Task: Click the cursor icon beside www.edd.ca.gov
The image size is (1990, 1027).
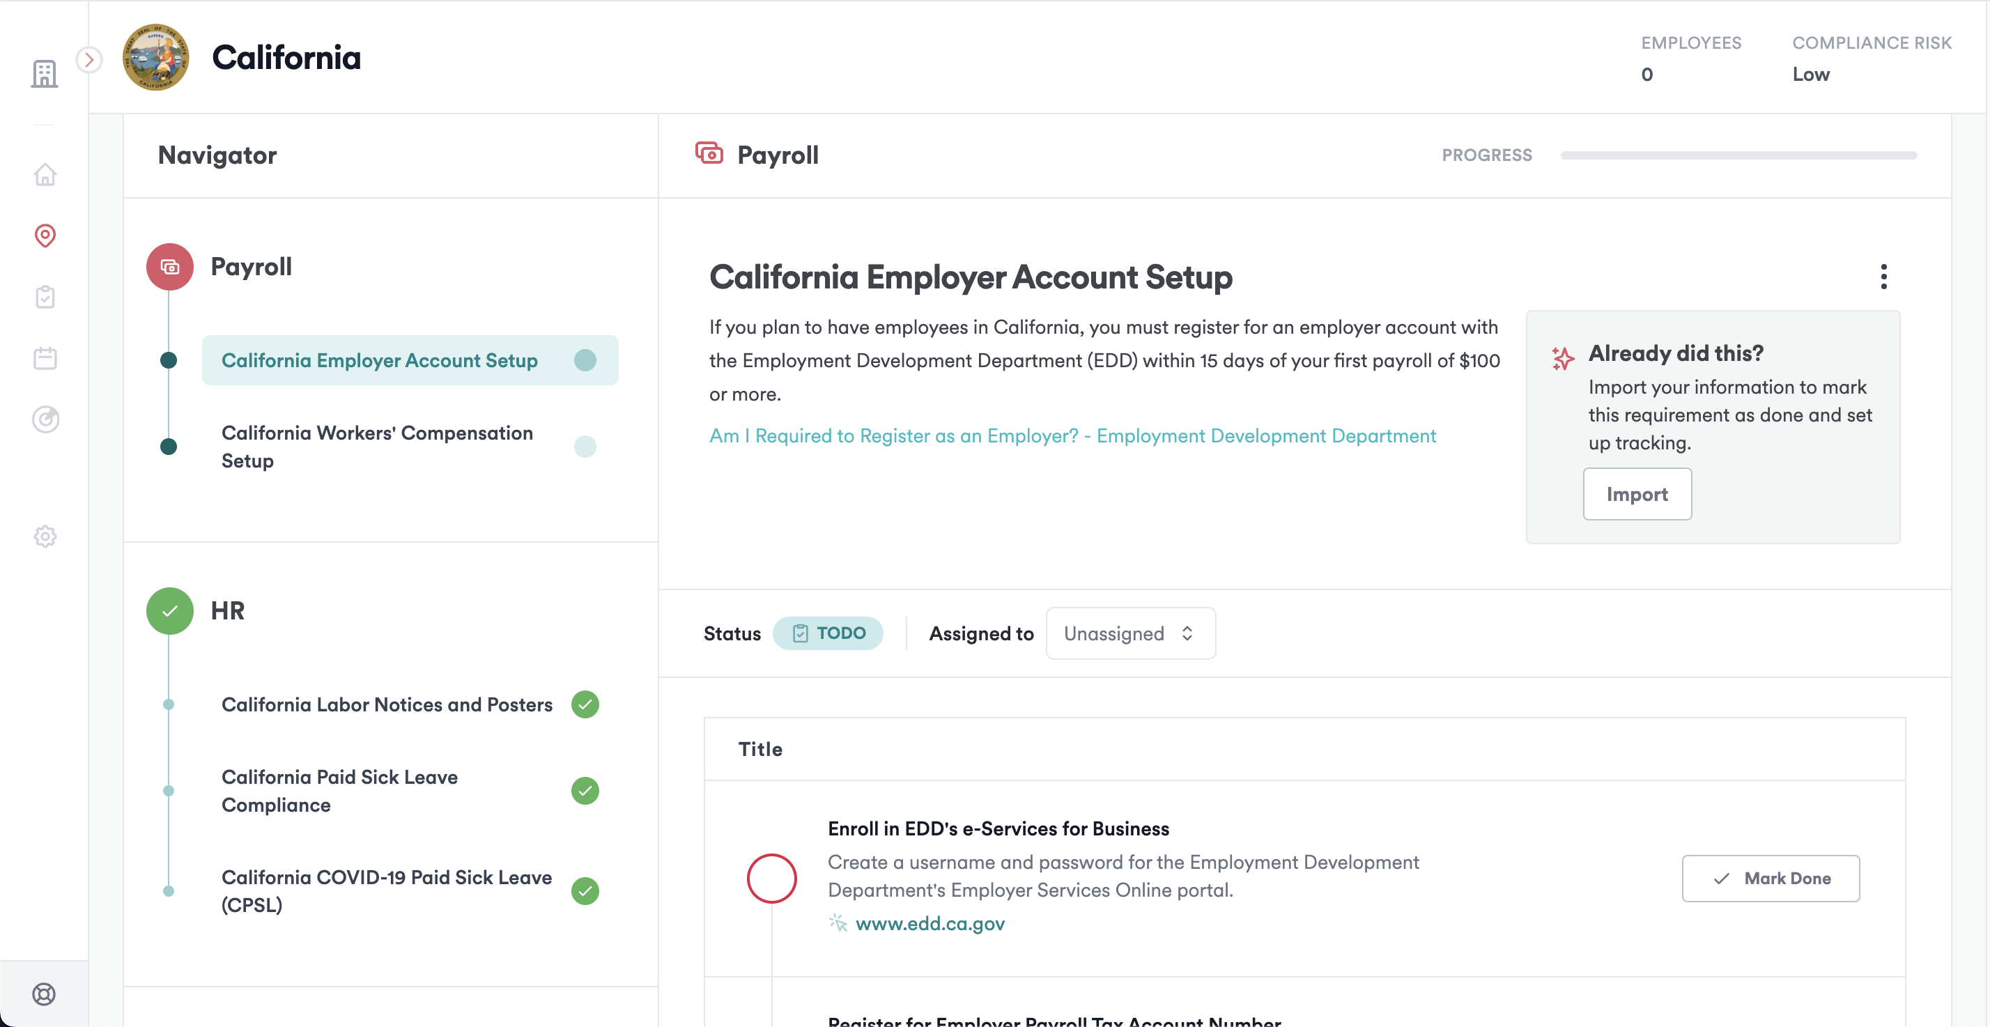Action: coord(838,922)
